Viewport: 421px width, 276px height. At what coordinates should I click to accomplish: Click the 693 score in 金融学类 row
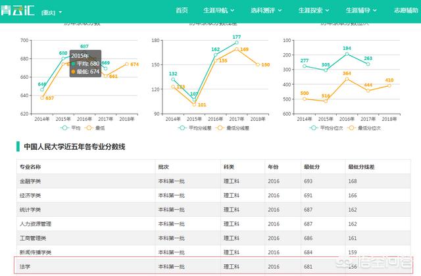click(x=308, y=181)
